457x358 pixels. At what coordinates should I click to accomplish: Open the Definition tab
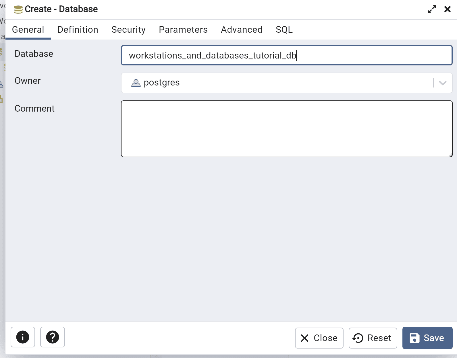(78, 30)
